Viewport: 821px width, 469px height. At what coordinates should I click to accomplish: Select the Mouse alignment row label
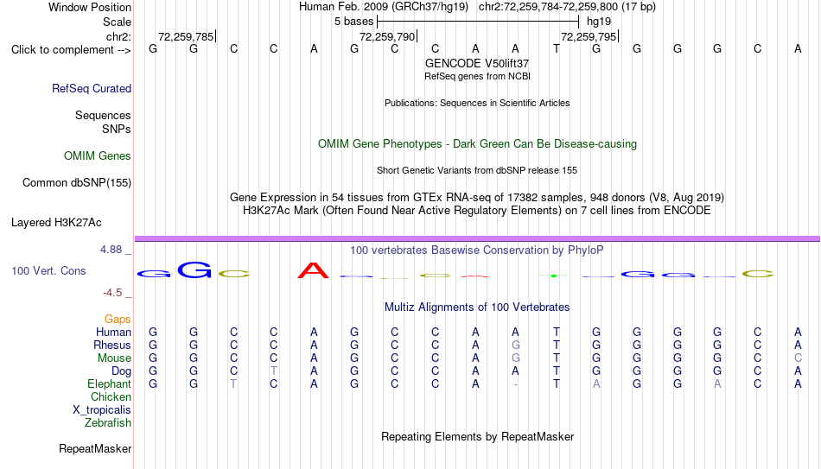click(115, 358)
